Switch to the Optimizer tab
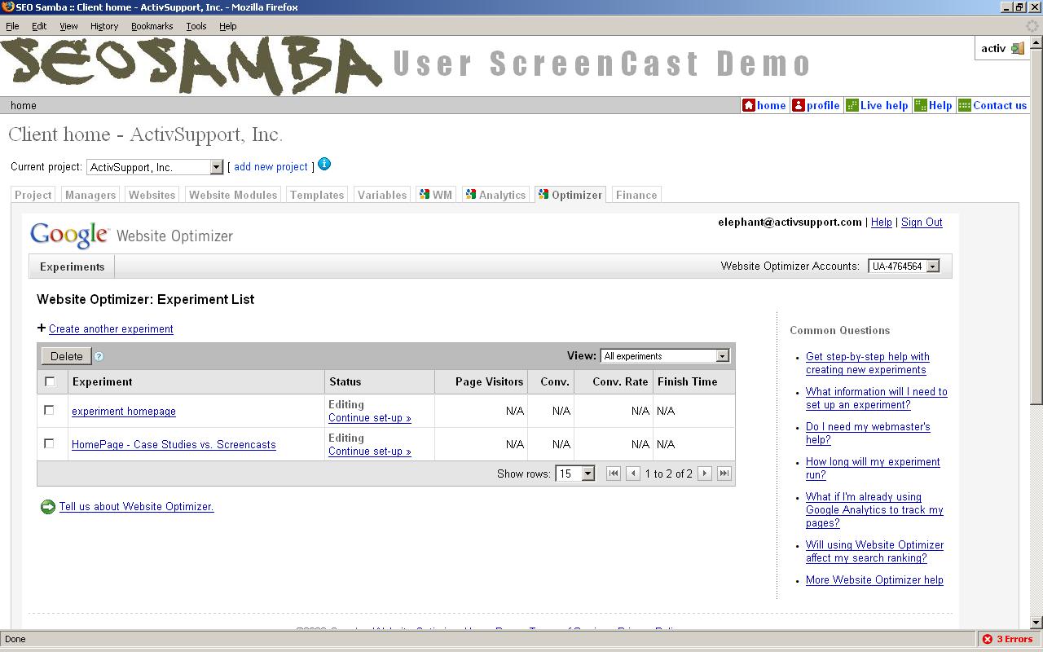The width and height of the screenshot is (1043, 652). click(x=570, y=195)
